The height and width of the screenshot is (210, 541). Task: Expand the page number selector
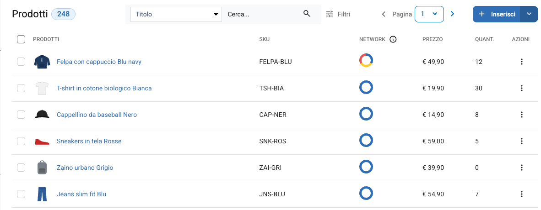pyautogui.click(x=429, y=14)
